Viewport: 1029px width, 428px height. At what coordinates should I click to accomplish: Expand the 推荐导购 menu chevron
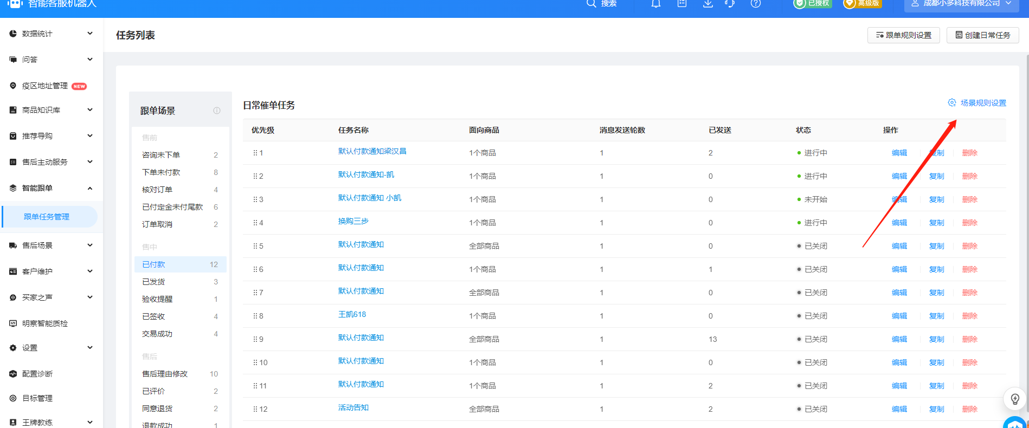click(x=90, y=136)
